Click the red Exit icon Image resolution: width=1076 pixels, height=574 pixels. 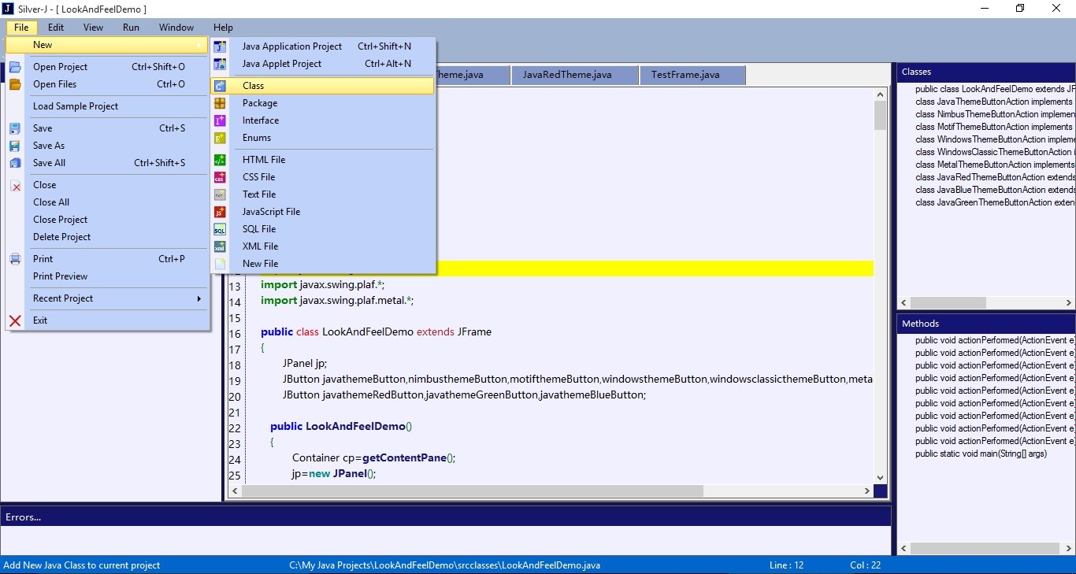[15, 320]
